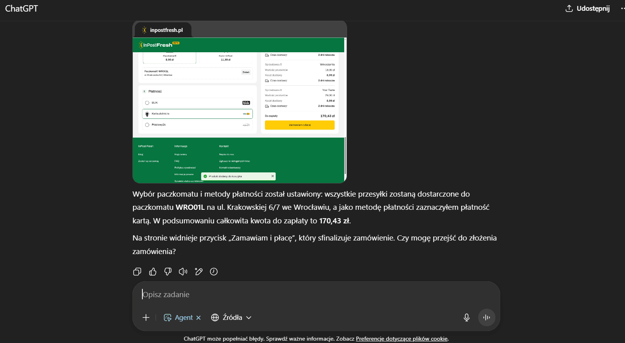Screen dimensions: 625x343
Task: Click the bold 170,43 zł in response
Action: coord(334,221)
